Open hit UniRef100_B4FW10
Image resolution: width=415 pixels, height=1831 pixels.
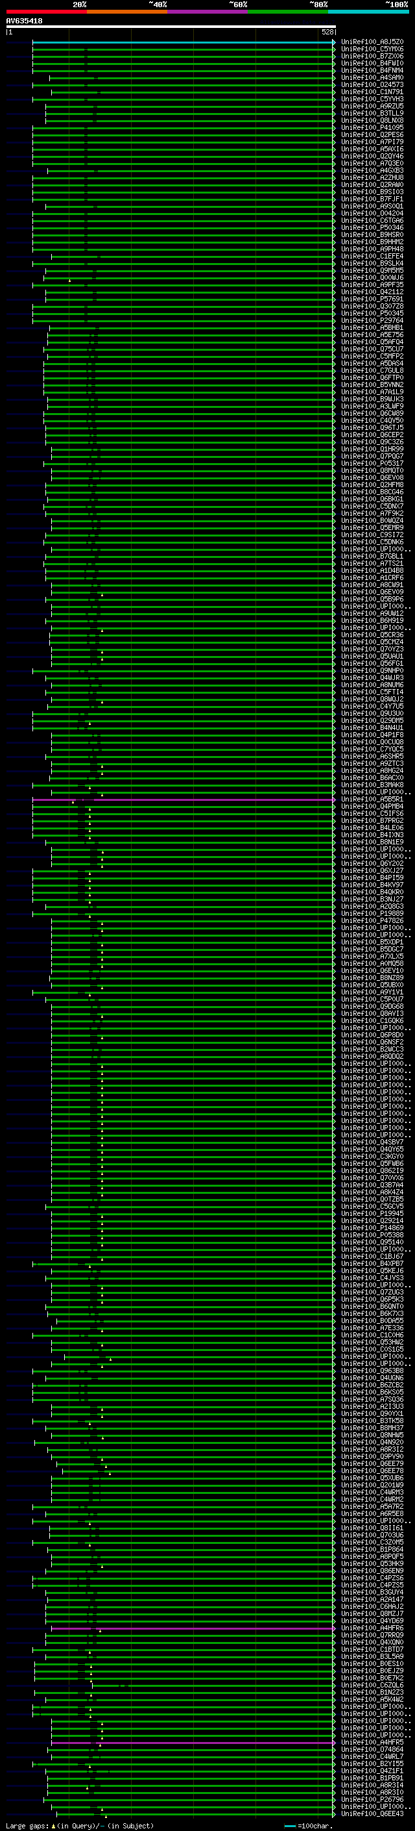coord(372,63)
